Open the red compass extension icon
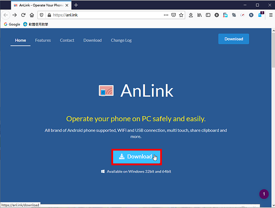 242,15
